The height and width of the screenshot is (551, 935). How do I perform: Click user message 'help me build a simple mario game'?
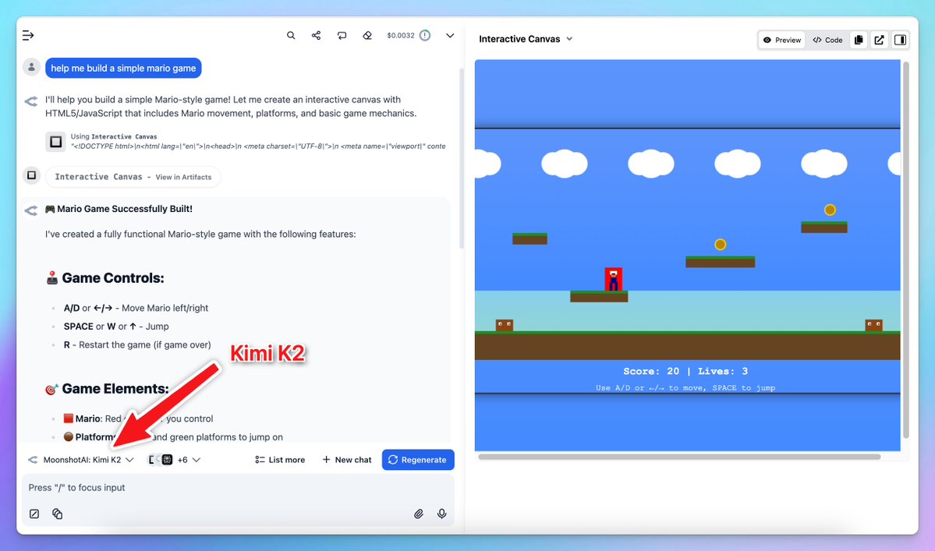click(123, 68)
